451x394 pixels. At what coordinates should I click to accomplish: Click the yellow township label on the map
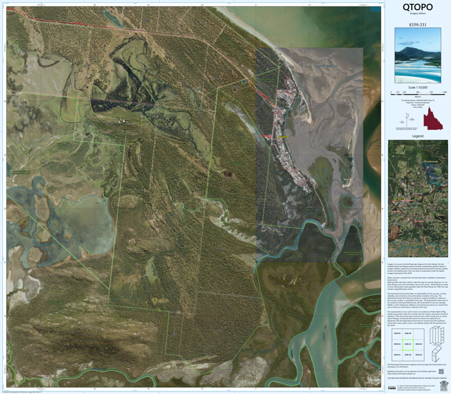(x=283, y=137)
